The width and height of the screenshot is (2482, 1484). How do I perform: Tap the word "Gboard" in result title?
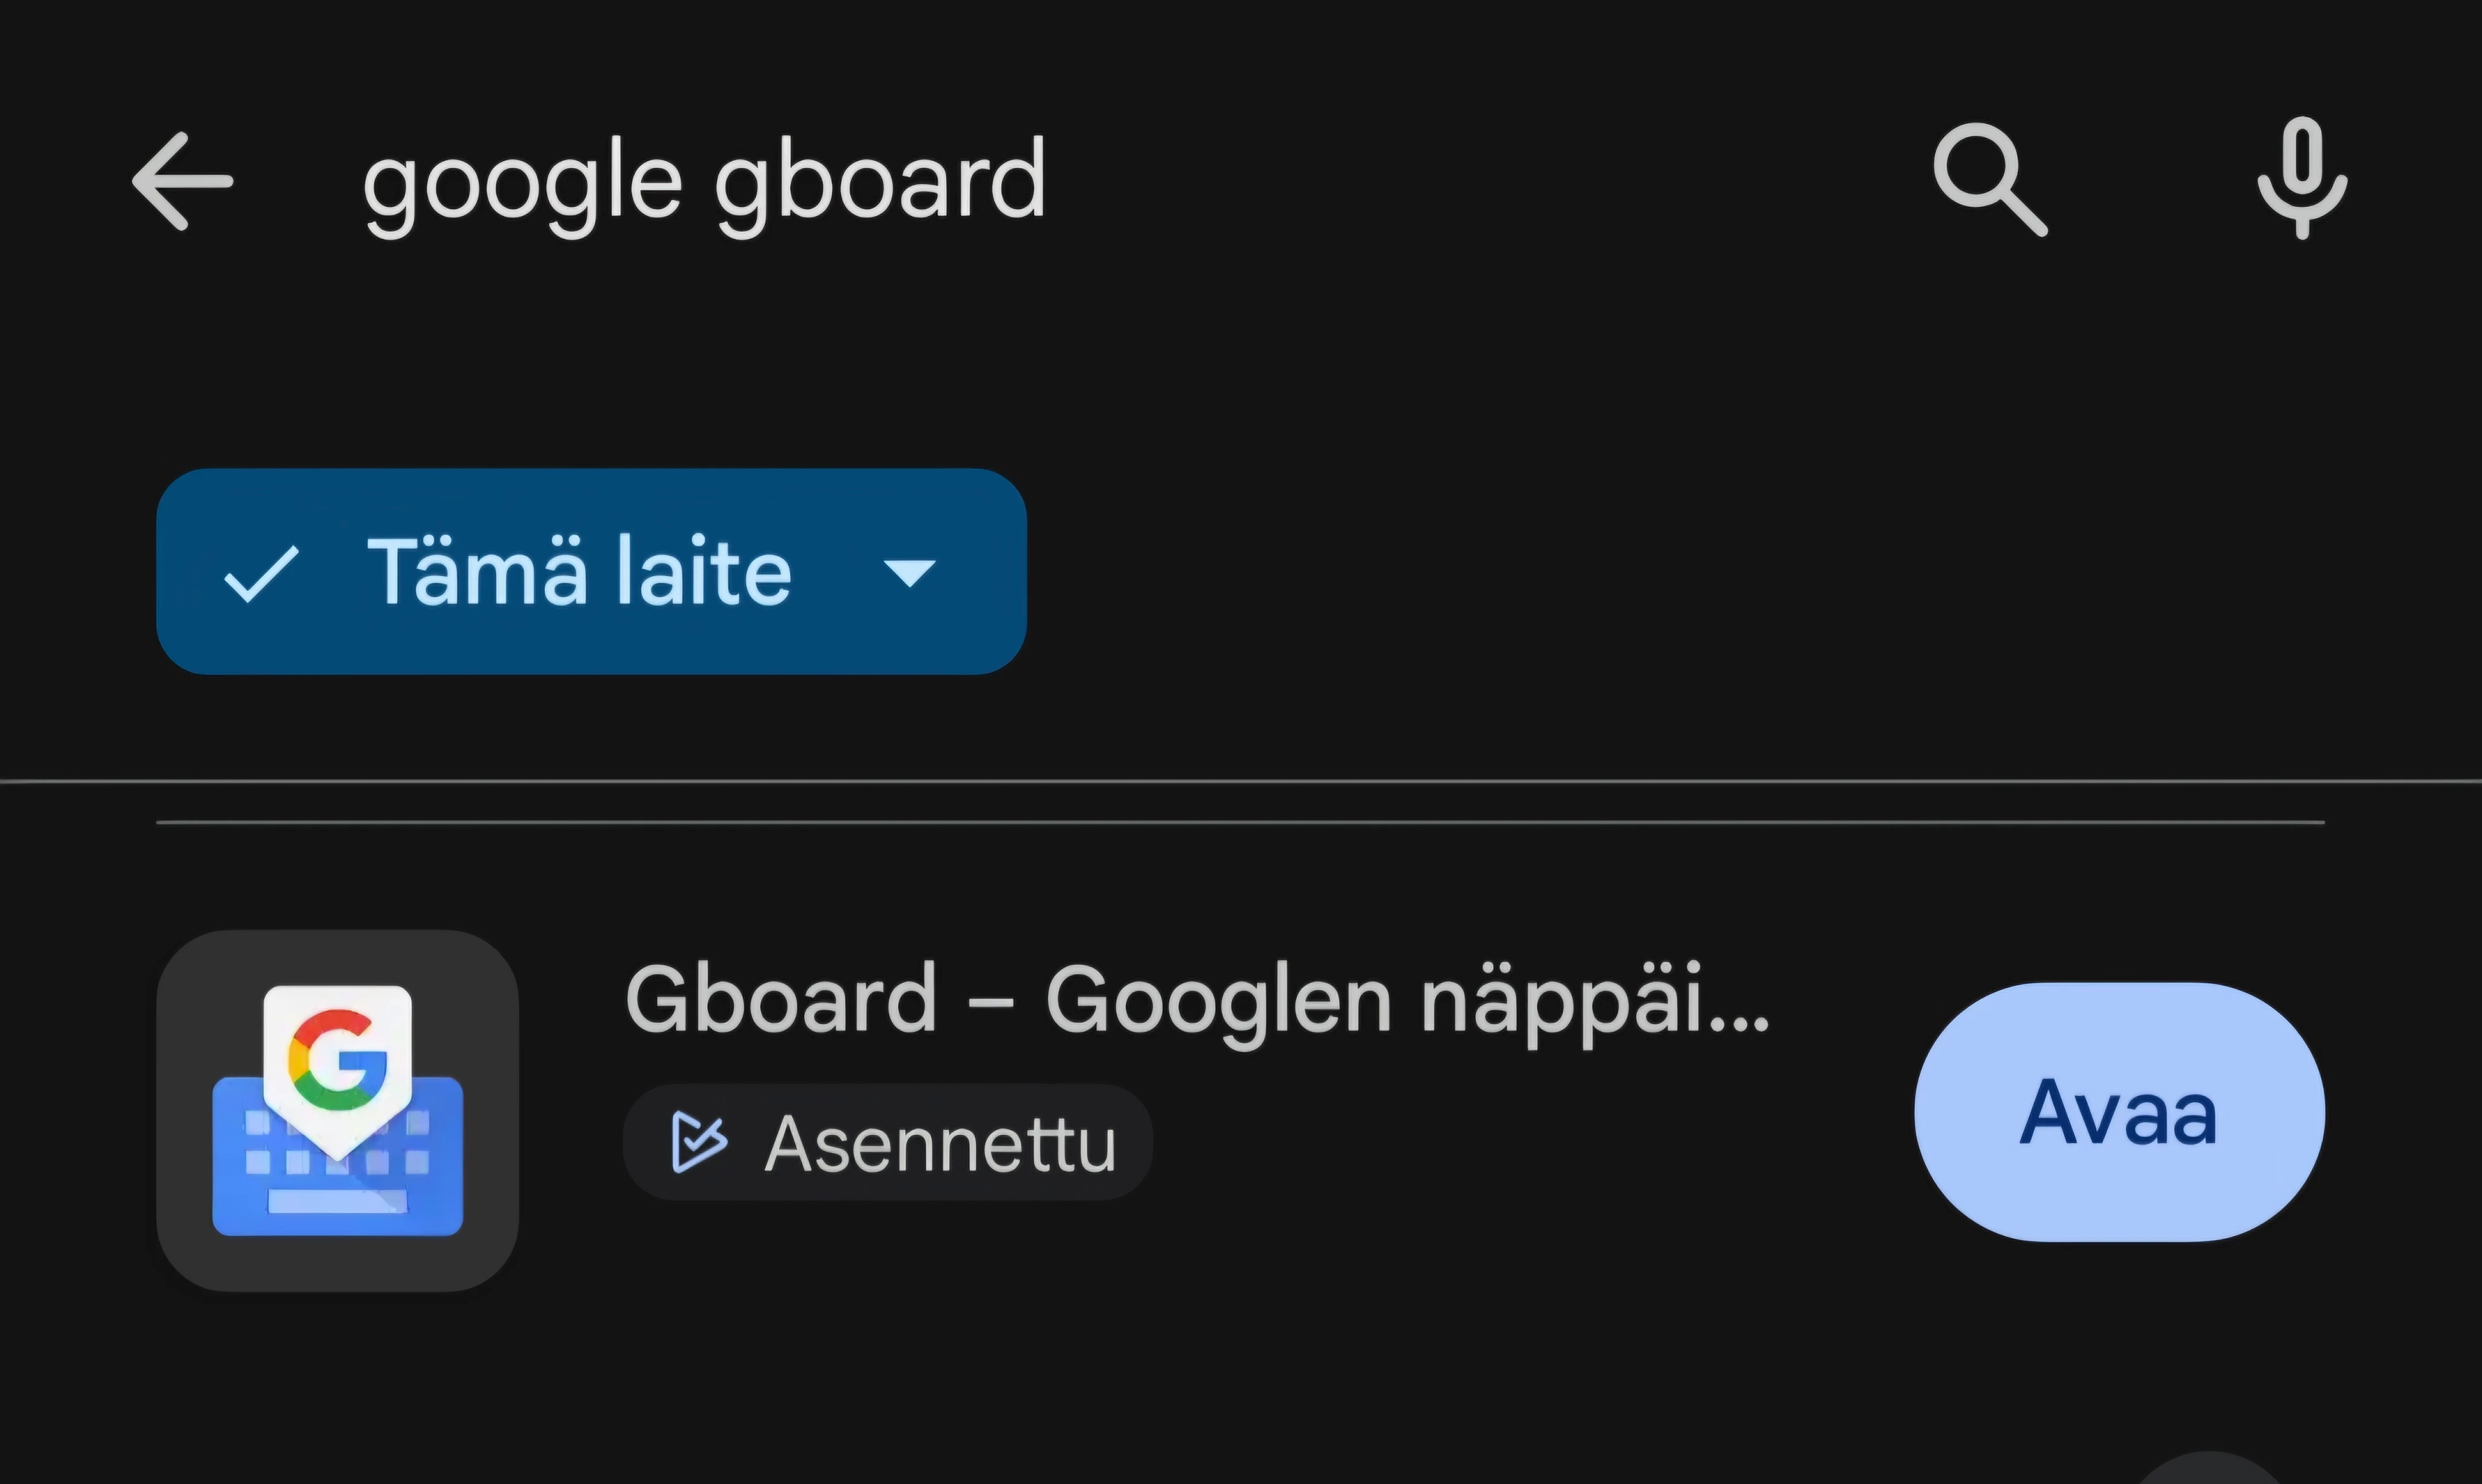pos(780,999)
